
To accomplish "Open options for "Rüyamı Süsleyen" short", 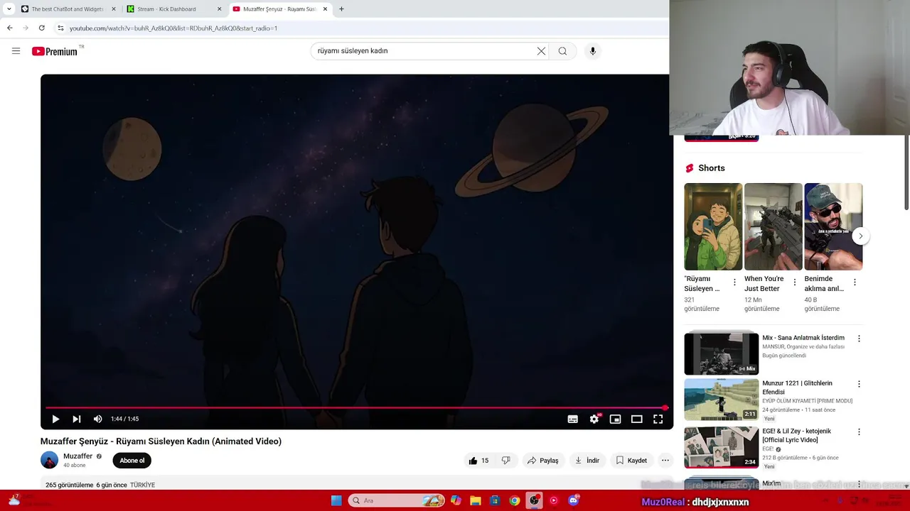I will coord(734,282).
